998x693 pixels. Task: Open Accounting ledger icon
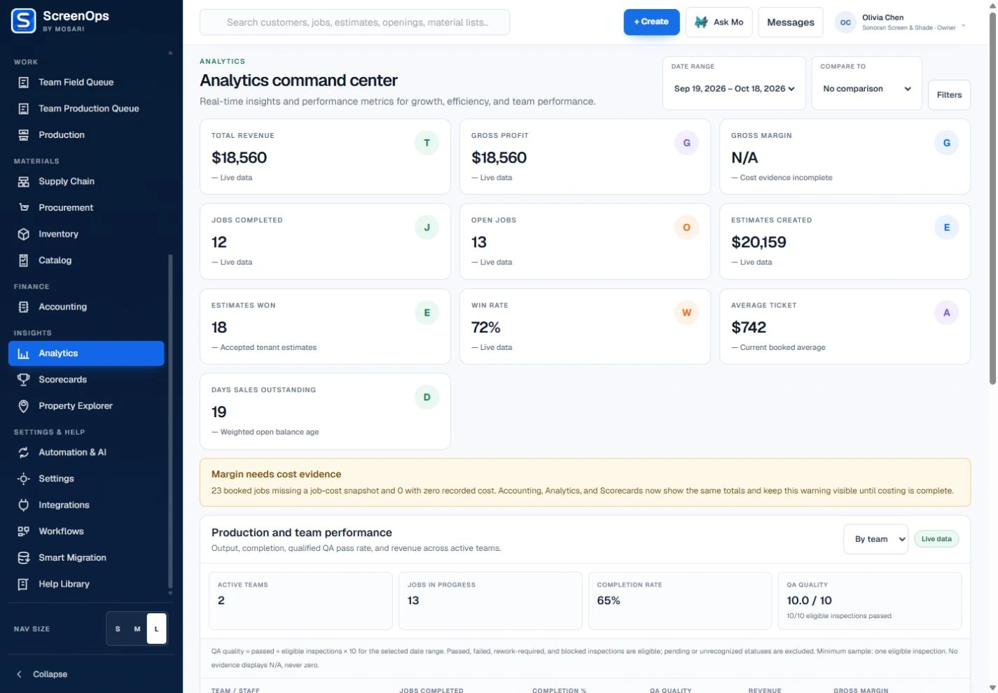pos(23,307)
